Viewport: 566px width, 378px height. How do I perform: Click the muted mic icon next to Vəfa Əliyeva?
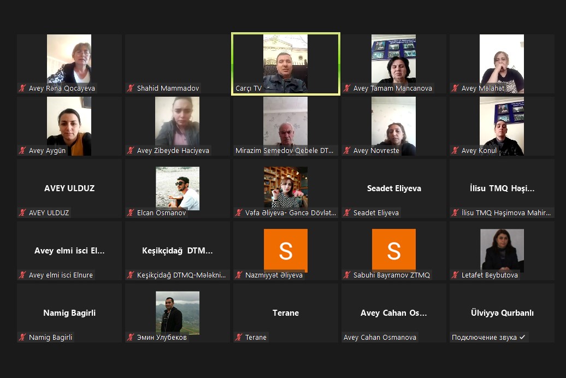[239, 212]
